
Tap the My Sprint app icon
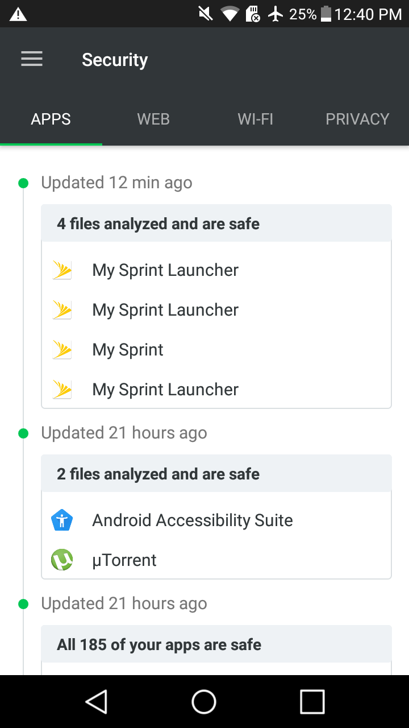click(x=62, y=350)
